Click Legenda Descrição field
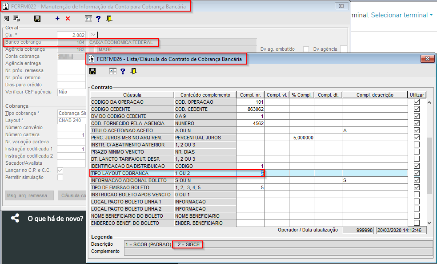437x264 pixels. 278,244
